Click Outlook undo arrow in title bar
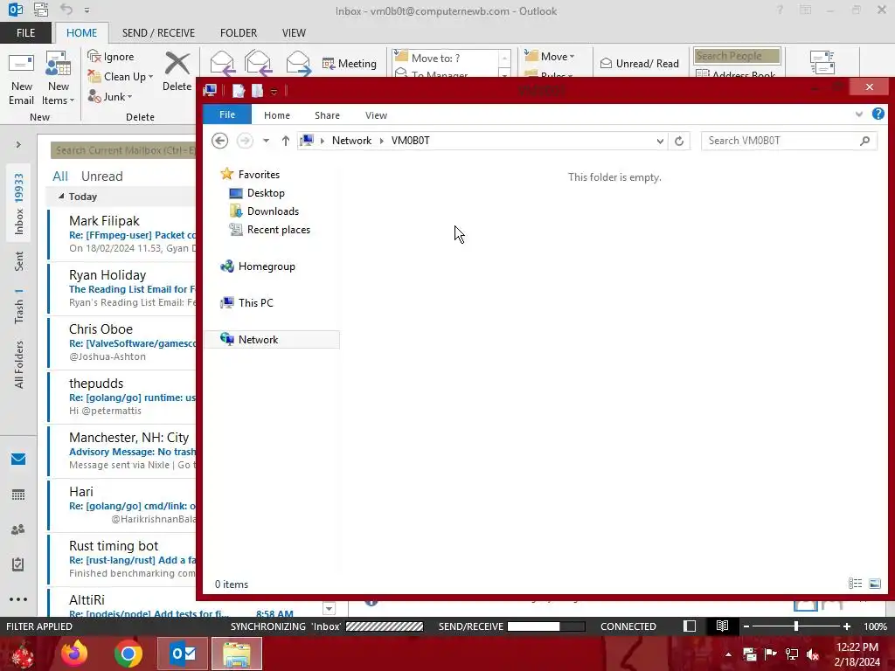This screenshot has height=671, width=895. click(66, 10)
